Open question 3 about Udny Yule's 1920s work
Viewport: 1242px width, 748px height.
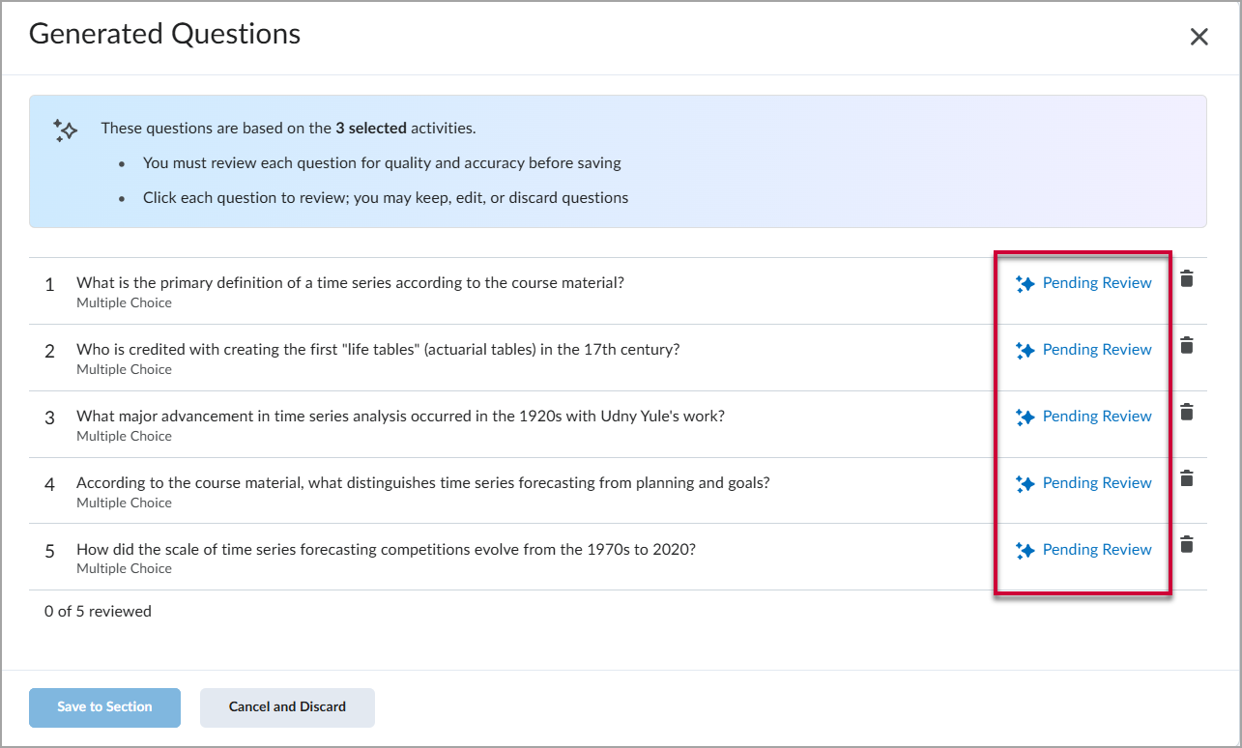(400, 417)
